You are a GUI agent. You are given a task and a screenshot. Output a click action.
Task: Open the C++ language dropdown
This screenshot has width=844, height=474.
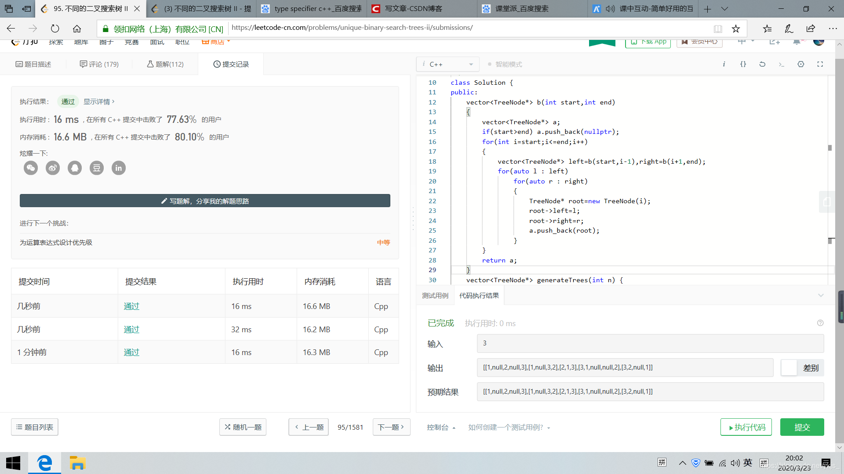[448, 64]
